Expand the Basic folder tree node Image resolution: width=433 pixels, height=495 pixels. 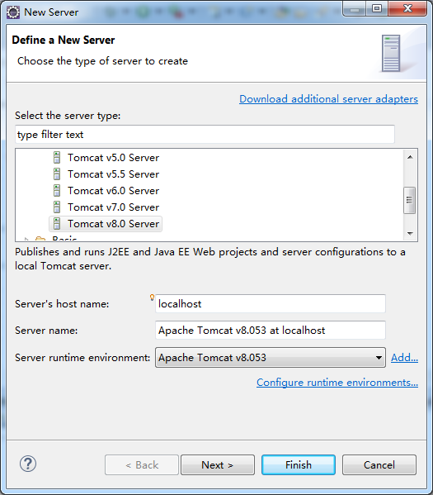26,240
